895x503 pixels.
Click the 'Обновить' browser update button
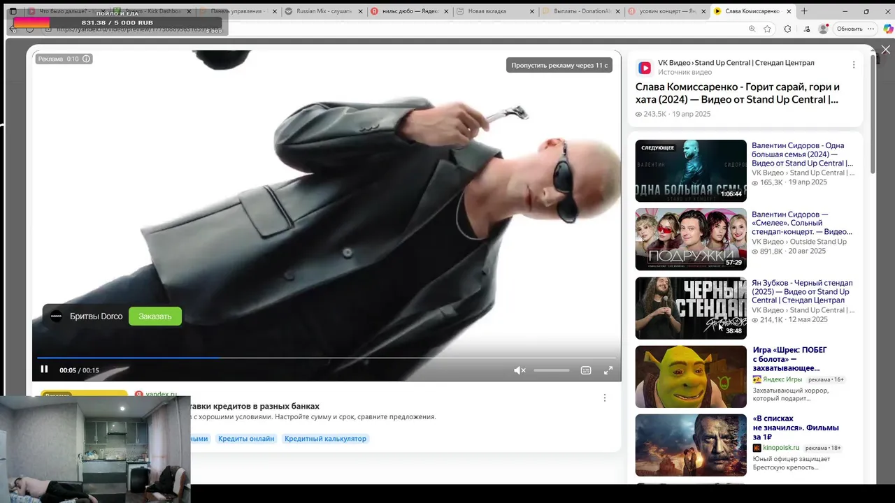[850, 29]
